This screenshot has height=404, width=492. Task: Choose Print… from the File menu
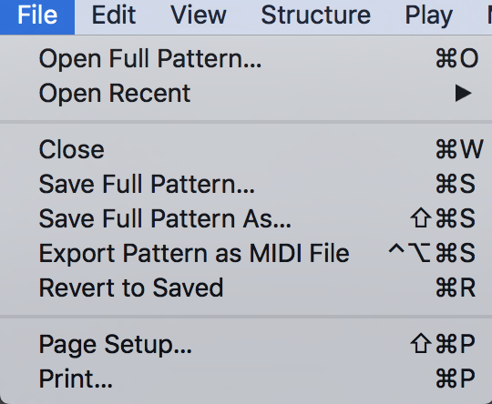[246, 379]
